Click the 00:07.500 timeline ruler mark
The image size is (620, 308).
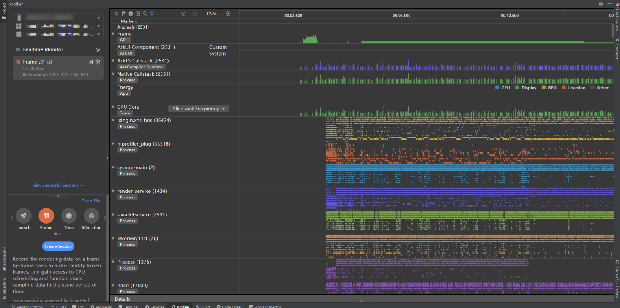click(x=401, y=16)
